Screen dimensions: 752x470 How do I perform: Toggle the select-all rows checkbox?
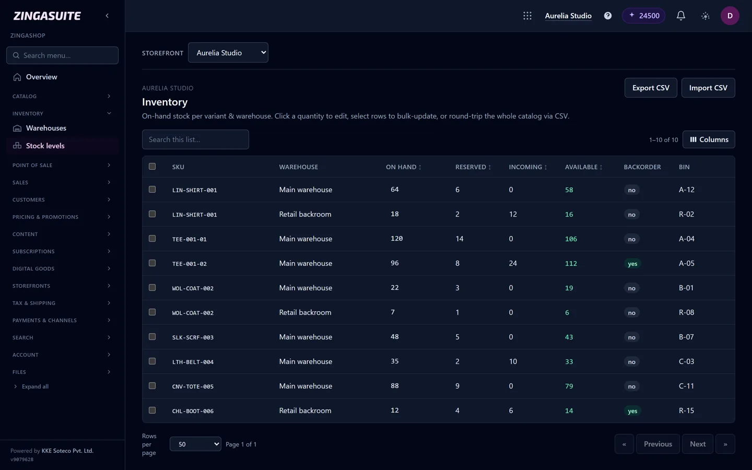152,167
